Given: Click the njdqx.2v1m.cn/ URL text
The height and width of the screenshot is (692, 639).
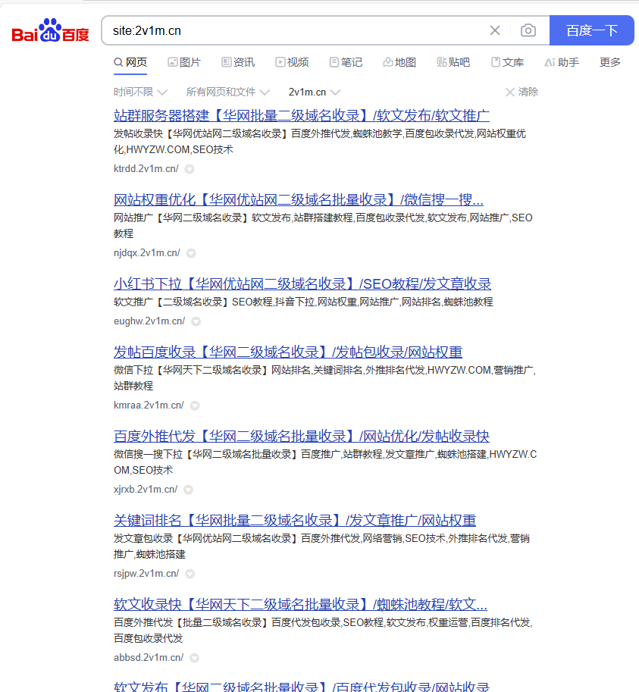Looking at the screenshot, I should coord(147,253).
